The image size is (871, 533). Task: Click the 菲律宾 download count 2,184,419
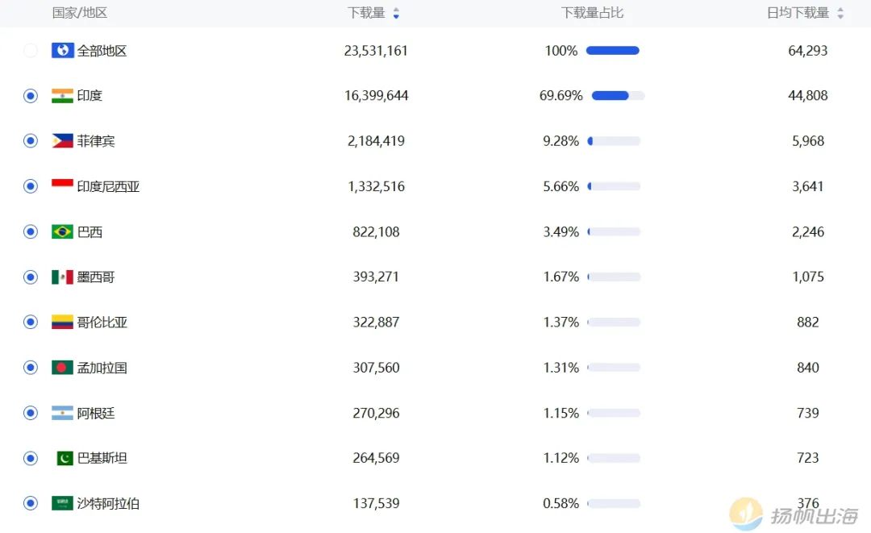[376, 141]
